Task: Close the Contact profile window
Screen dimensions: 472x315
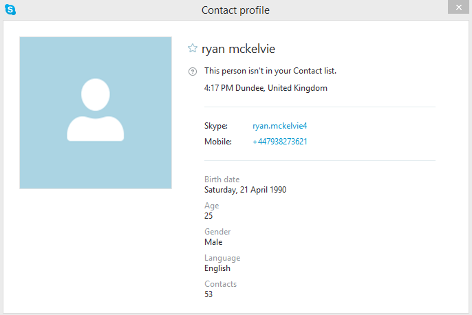Action: (458, 7)
